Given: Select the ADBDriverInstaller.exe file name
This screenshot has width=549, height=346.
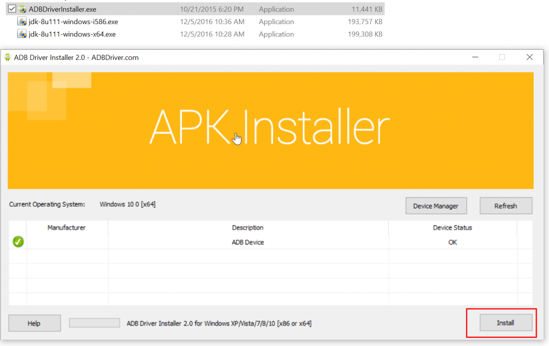Looking at the screenshot, I should click(x=62, y=9).
